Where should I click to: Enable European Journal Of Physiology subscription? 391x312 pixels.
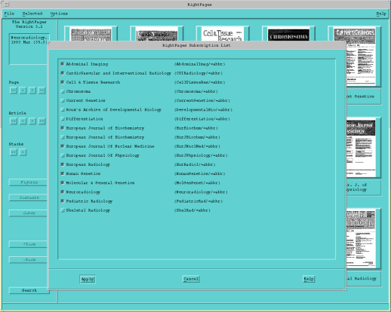(x=63, y=155)
